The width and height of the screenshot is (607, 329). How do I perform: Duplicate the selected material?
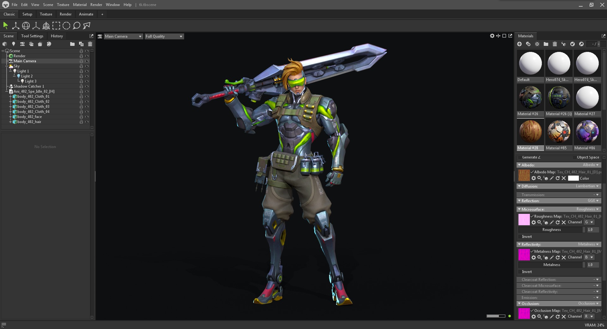click(x=528, y=44)
